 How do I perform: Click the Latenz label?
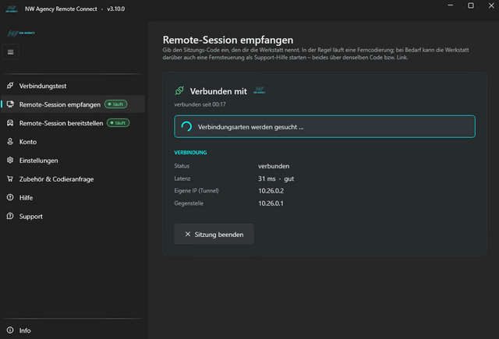tap(182, 178)
